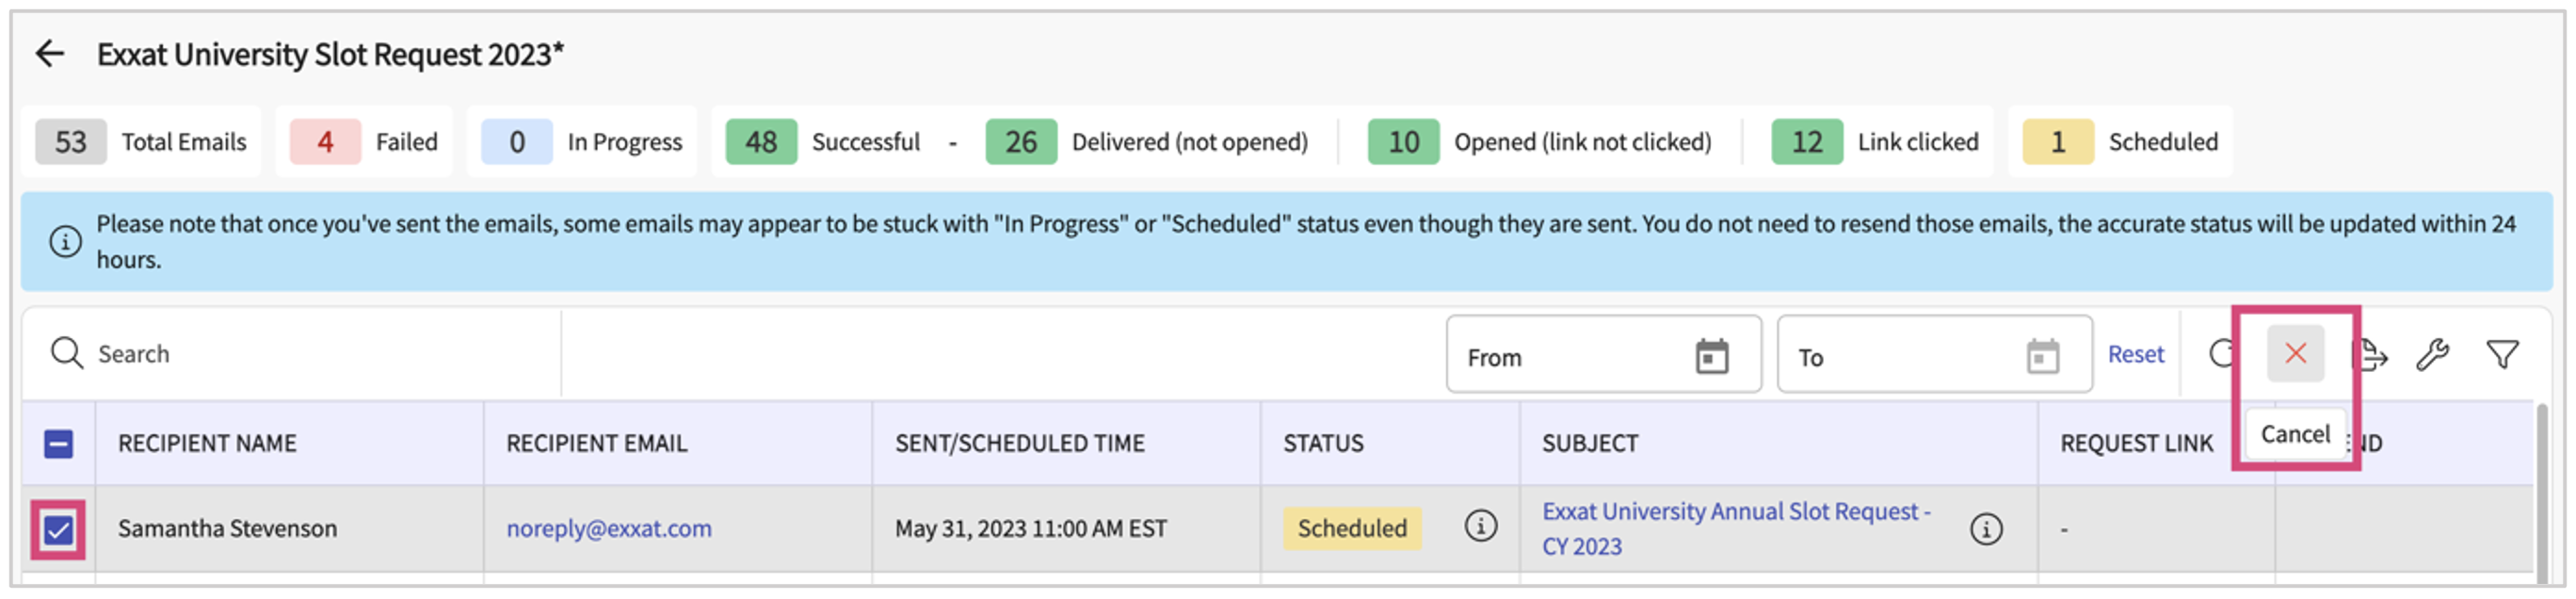Click the info icon next to Scheduled status
The image size is (2576, 599).
pyautogui.click(x=1480, y=526)
